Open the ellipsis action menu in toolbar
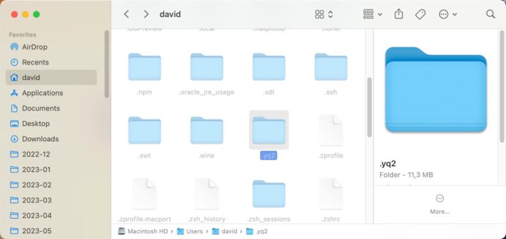The width and height of the screenshot is (506, 239). (448, 14)
